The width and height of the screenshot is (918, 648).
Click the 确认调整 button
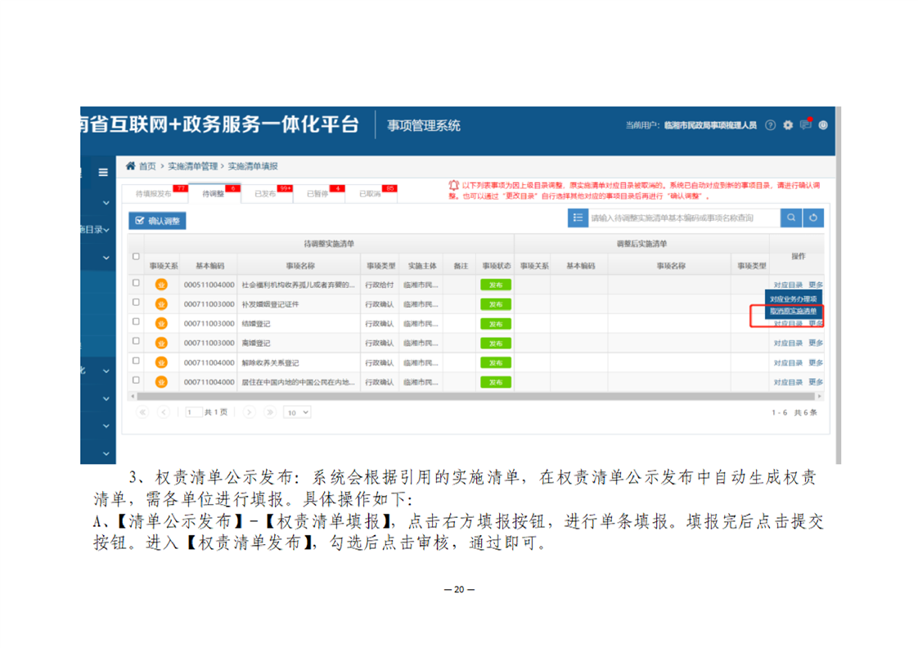click(158, 221)
